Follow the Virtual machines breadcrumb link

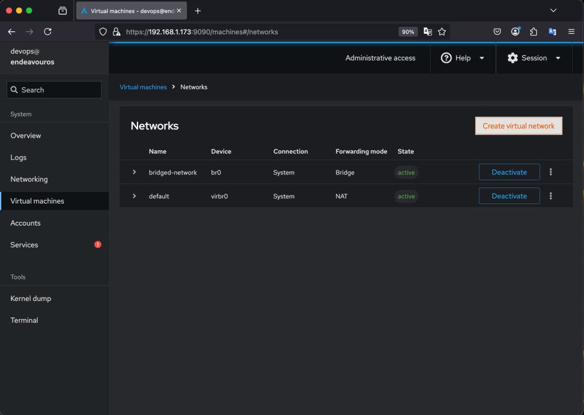pos(143,87)
